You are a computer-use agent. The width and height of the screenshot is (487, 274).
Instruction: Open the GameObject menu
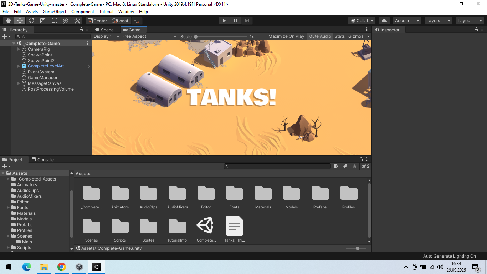coord(55,12)
